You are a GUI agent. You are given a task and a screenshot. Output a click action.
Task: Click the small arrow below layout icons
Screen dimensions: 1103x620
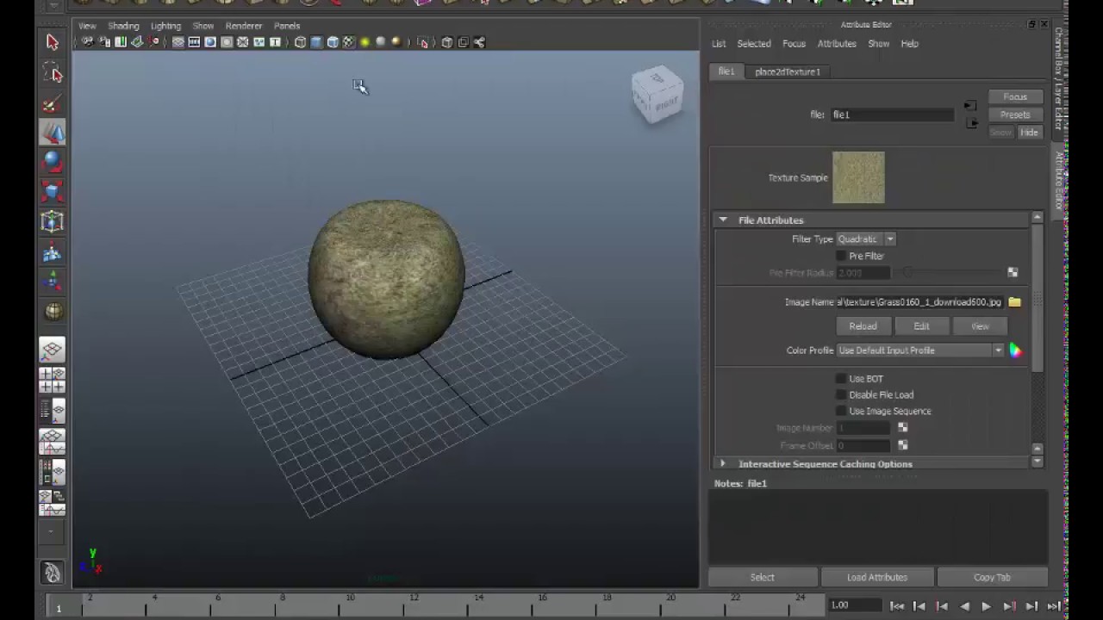coord(52,531)
